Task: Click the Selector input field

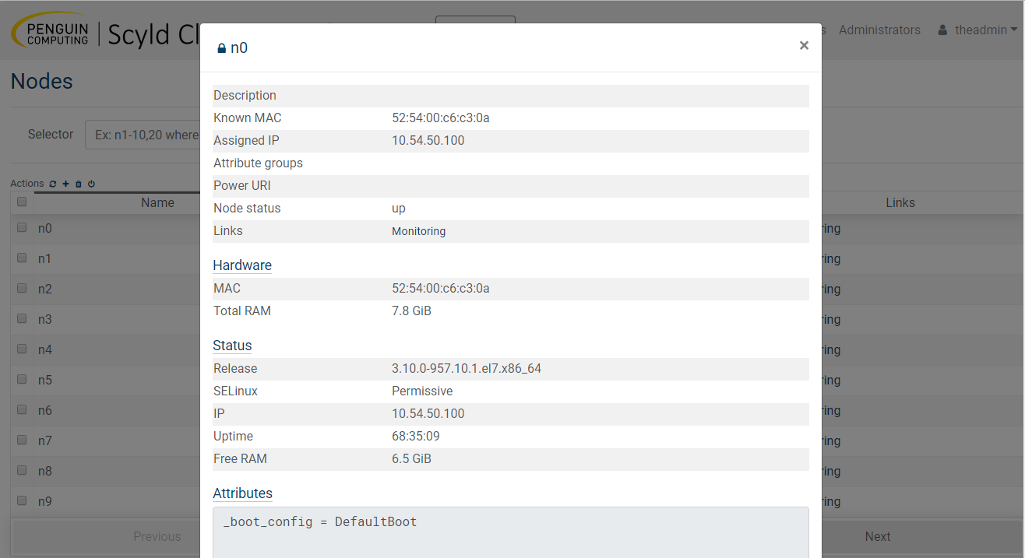Action: (x=143, y=135)
